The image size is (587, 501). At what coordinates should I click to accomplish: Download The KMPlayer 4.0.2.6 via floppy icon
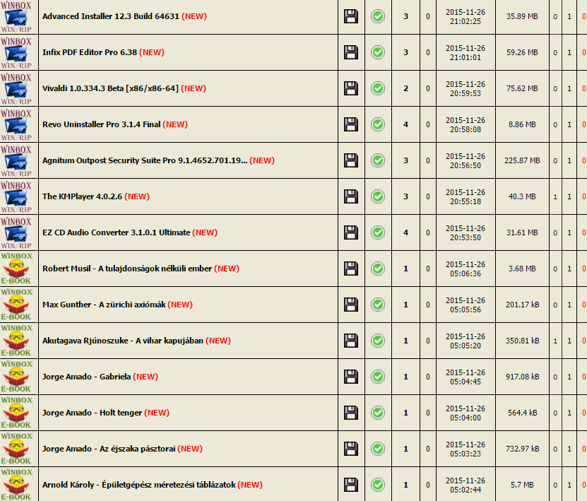[x=351, y=196]
